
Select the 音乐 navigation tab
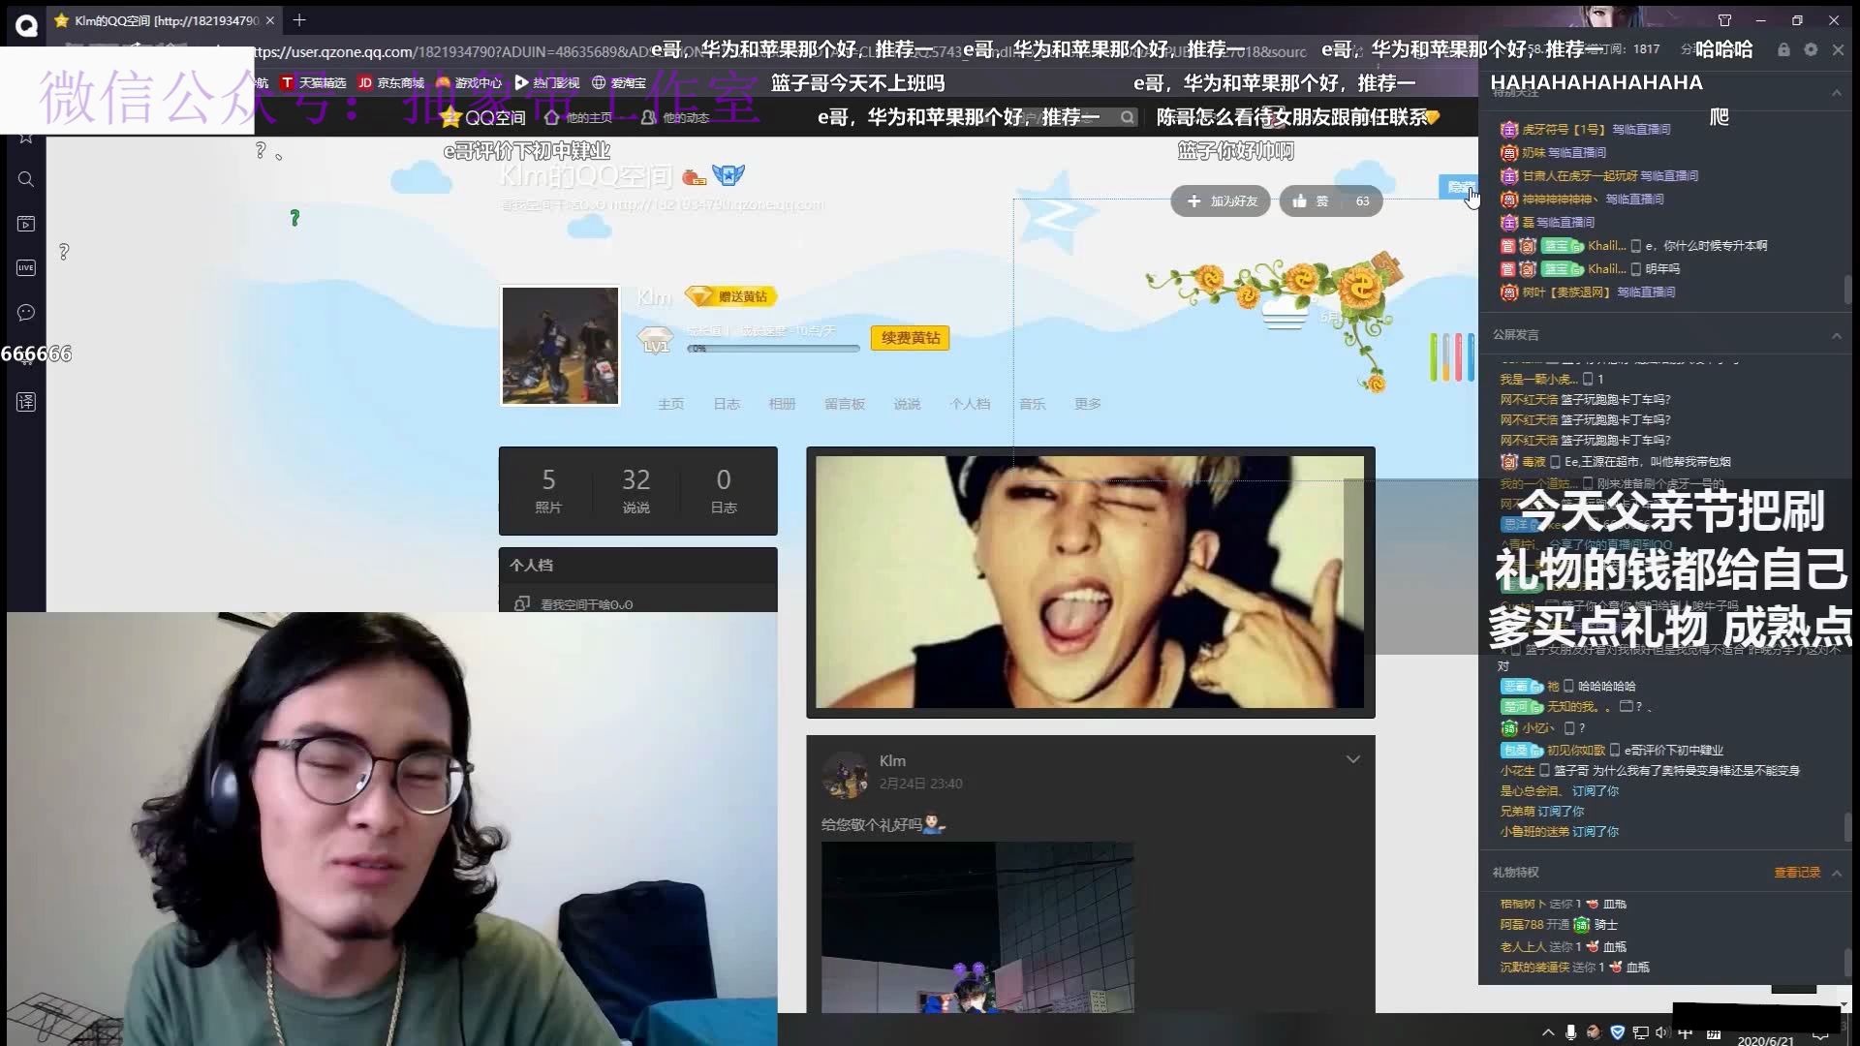(1032, 404)
